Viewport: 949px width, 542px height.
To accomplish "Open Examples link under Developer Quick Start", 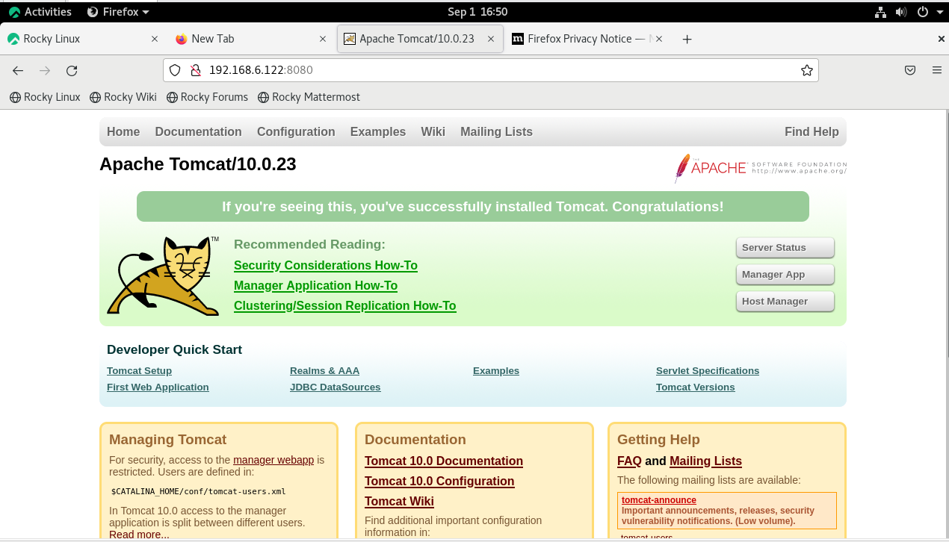I will [x=496, y=371].
